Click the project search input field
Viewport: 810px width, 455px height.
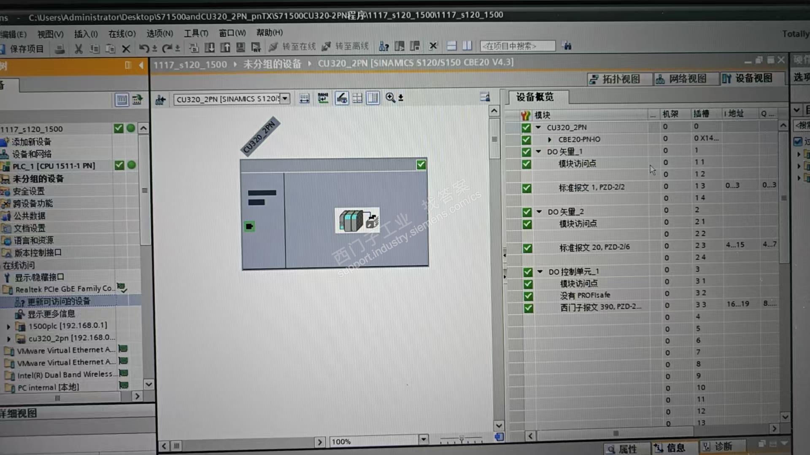517,46
